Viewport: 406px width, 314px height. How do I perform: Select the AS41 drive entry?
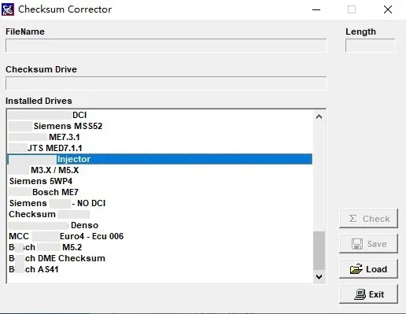160,269
